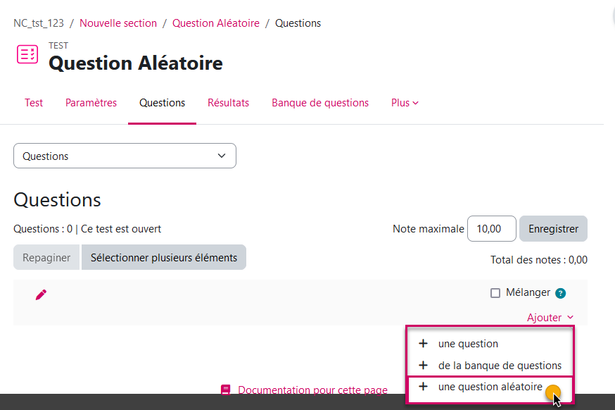Click the plus icon beside 'de la banque de questions'
The width and height of the screenshot is (615, 410).
(x=422, y=366)
